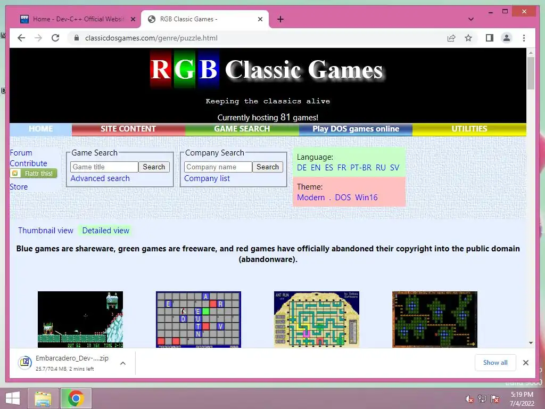Open the Company list link
Image resolution: width=545 pixels, height=409 pixels.
point(207,178)
